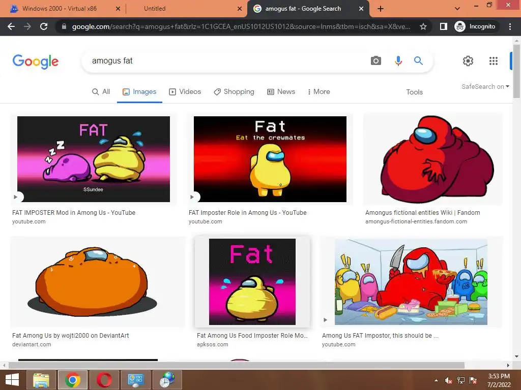Screen dimensions: 521x390
Task: Select the Images search tab
Action: click(x=139, y=92)
